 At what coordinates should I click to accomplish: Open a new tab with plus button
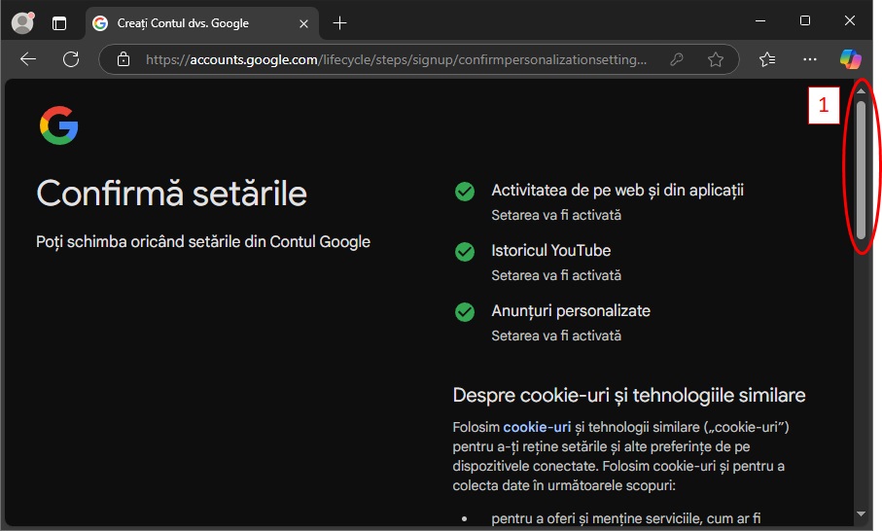[x=339, y=22]
